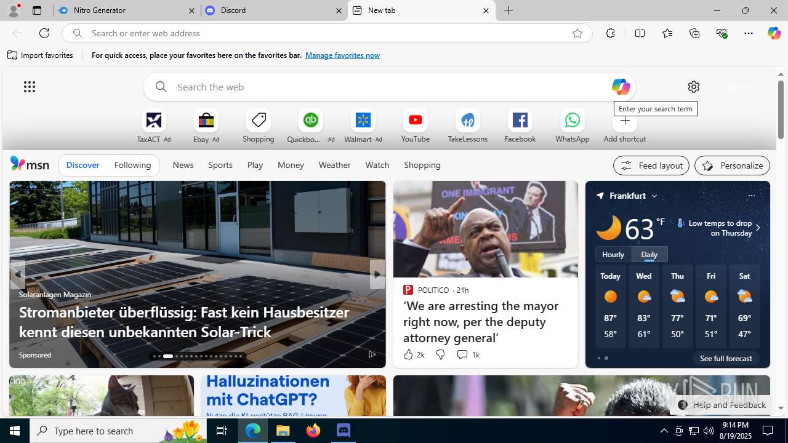Dislike the POLITICO article

tap(440, 354)
